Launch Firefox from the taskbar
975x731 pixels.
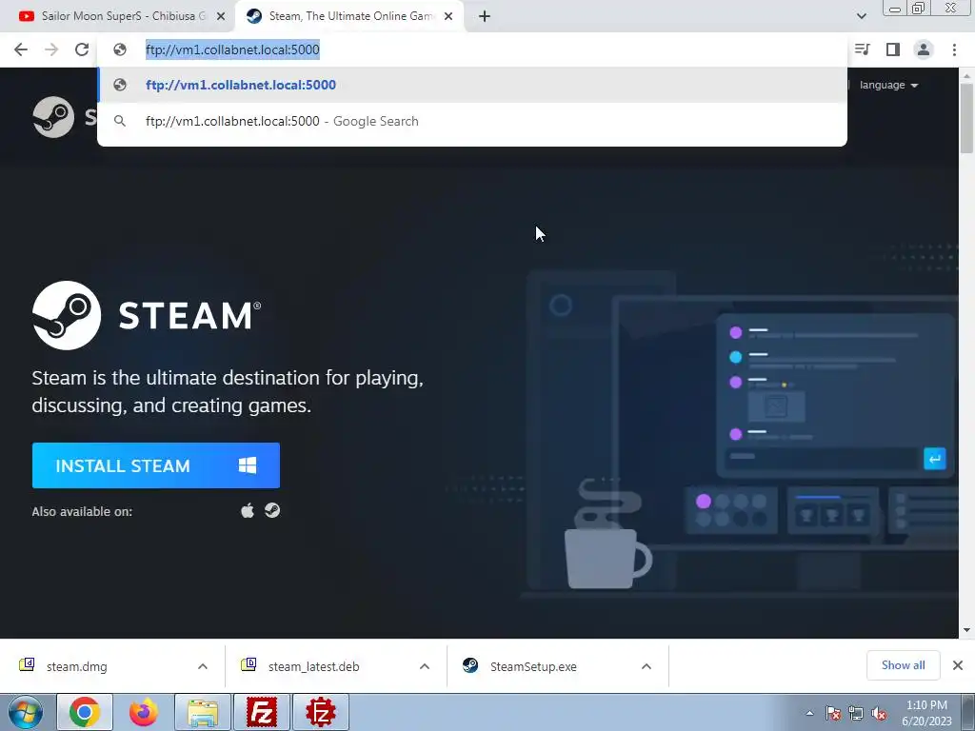pyautogui.click(x=143, y=712)
